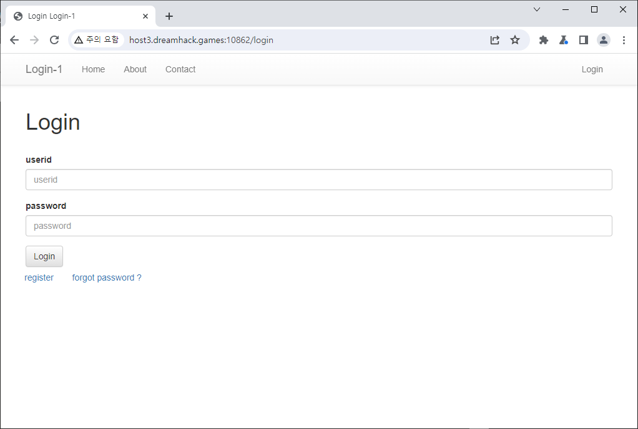The height and width of the screenshot is (429, 638).
Task: Open the Chrome three-dot menu
Action: [x=624, y=40]
